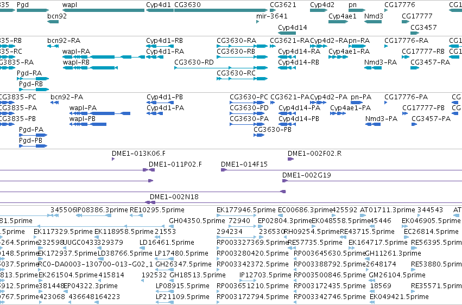
Task: Select the CG17777 gene label
Action: (417, 16)
